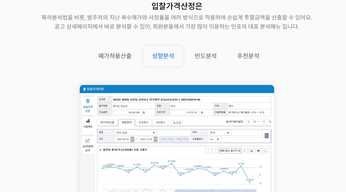Image resolution: width=346 pixels, height=192 pixels.
Task: Click the chart refresh icon
Action: [x=245, y=151]
